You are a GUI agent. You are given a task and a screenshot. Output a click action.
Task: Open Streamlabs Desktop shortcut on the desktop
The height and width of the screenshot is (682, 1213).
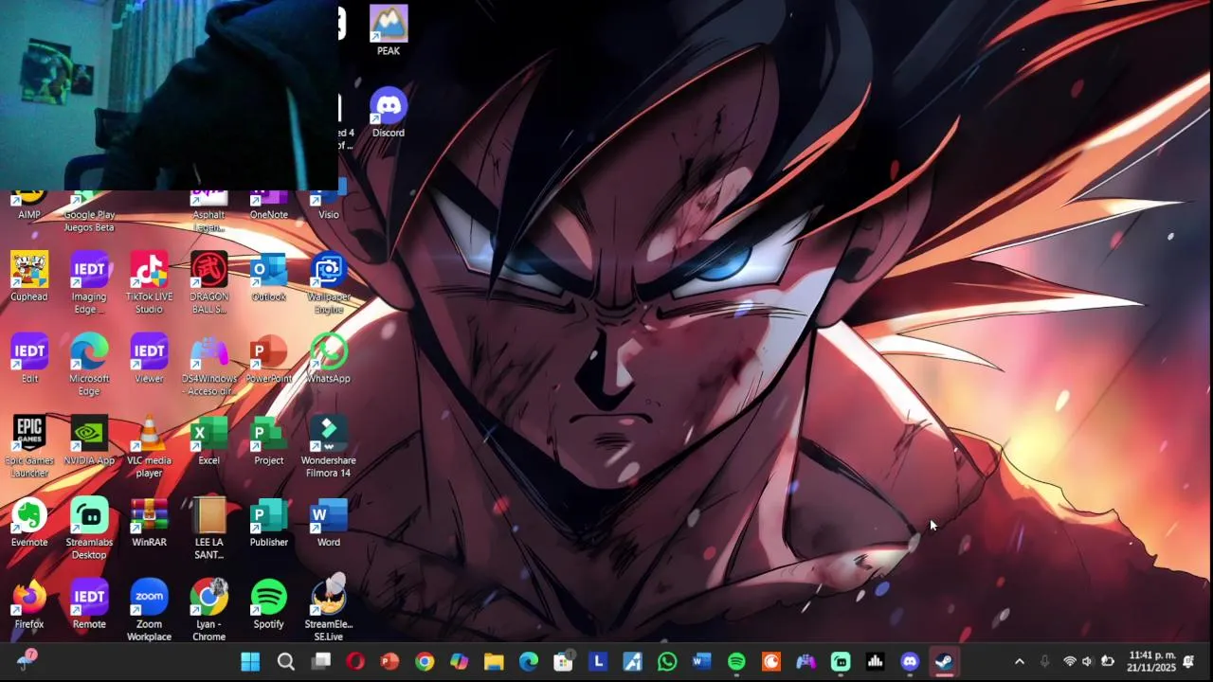point(89,528)
